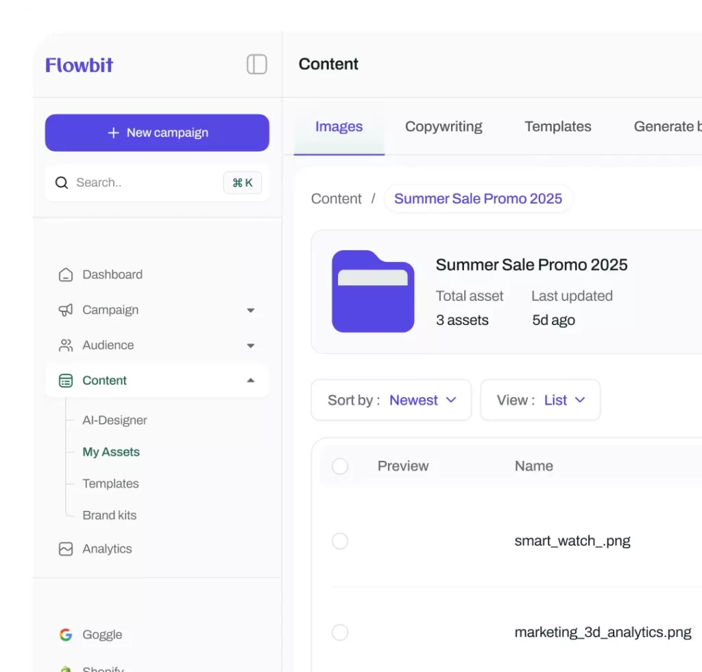Click the magnifier search icon
Viewport: 702px width, 672px height.
click(x=62, y=182)
